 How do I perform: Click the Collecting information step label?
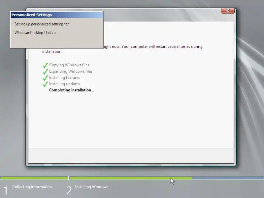click(x=32, y=187)
